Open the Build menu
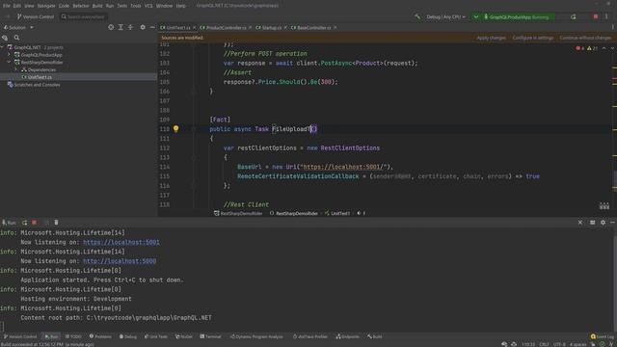 (x=97, y=6)
